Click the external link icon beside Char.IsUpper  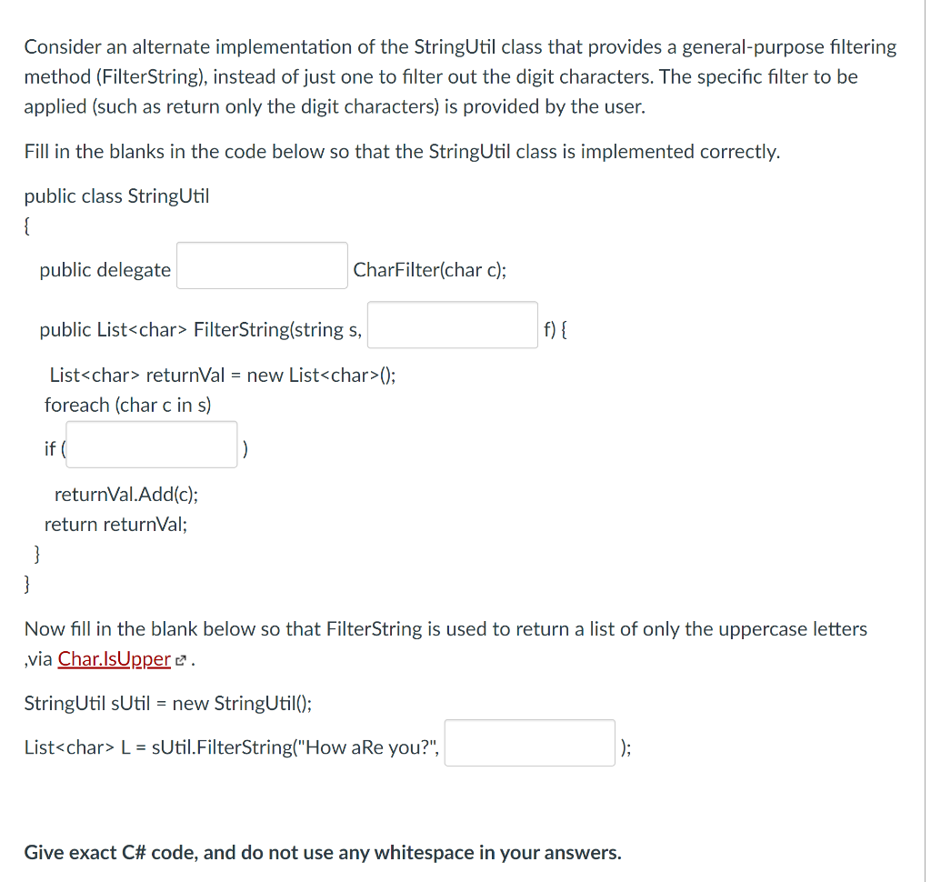pos(178,658)
